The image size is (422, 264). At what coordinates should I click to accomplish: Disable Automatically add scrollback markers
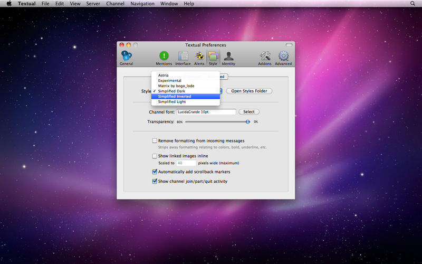pyautogui.click(x=155, y=172)
